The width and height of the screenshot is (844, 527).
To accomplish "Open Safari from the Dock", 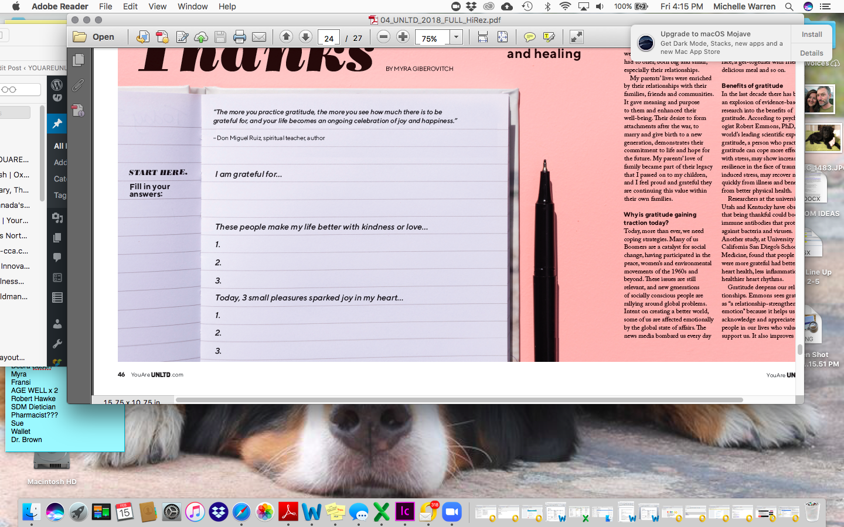I will (x=241, y=512).
